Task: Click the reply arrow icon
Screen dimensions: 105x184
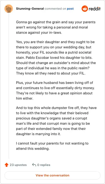Action: [34, 165]
